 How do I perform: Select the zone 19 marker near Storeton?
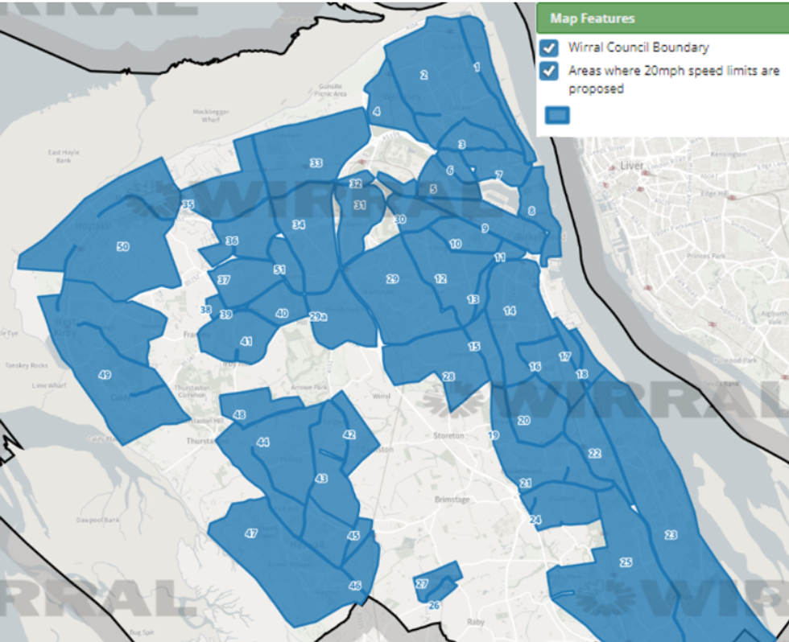tap(492, 433)
